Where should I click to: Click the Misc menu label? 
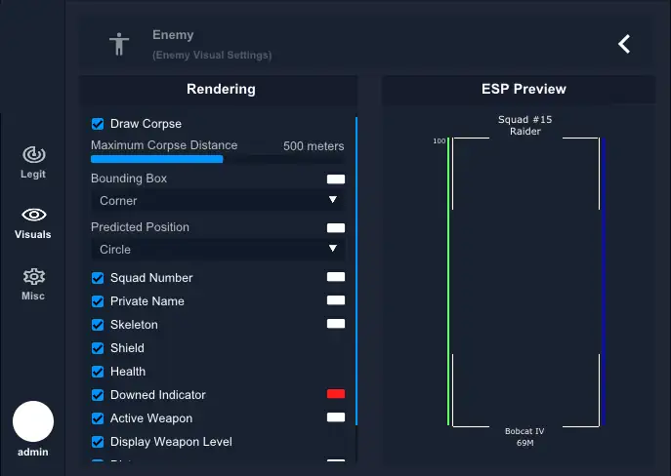pos(33,297)
